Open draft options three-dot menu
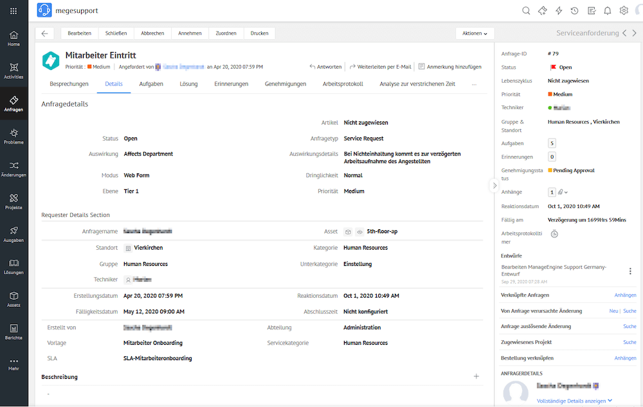Image resolution: width=643 pixels, height=407 pixels. coord(630,271)
